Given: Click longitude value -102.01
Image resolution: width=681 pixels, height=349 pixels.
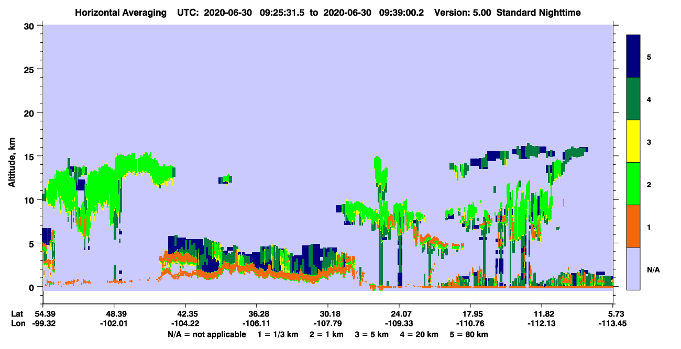Looking at the screenshot, I should 114,323.
